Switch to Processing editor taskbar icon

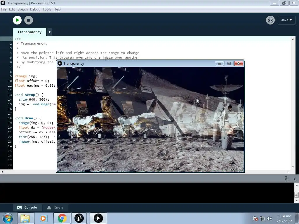point(79,218)
